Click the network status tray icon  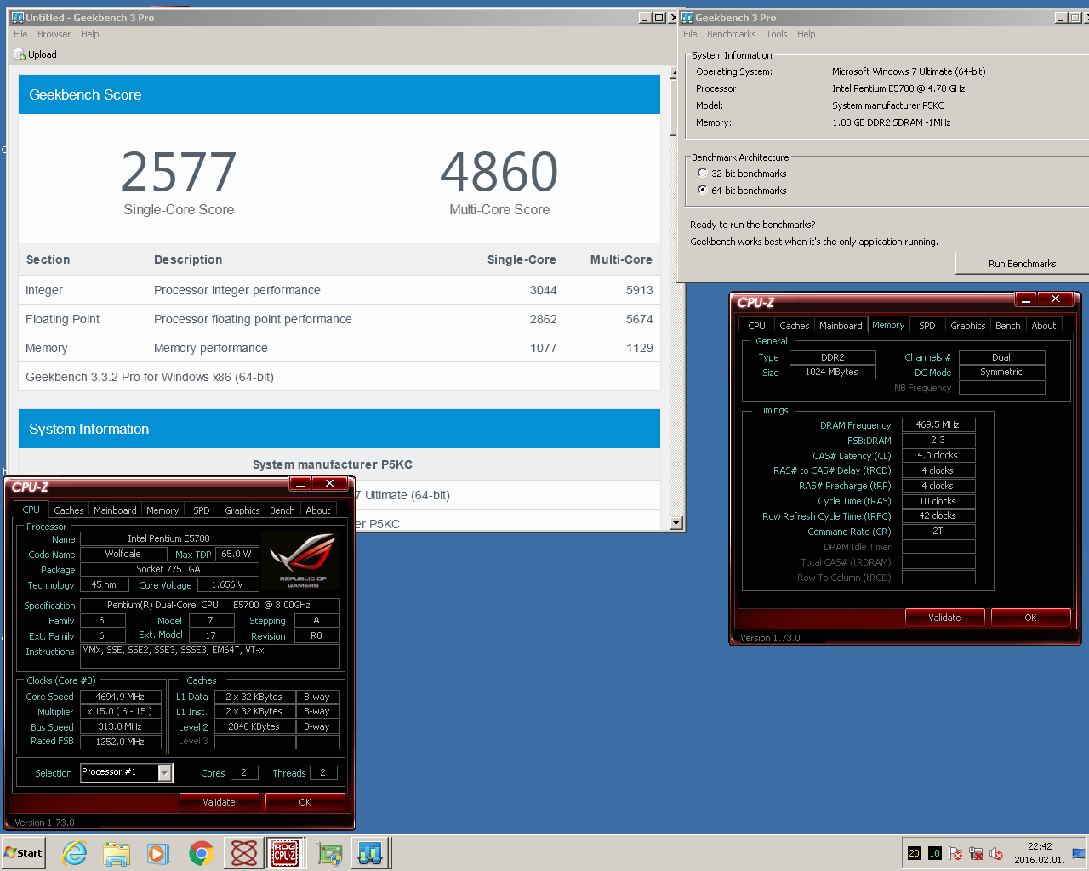pos(976,853)
